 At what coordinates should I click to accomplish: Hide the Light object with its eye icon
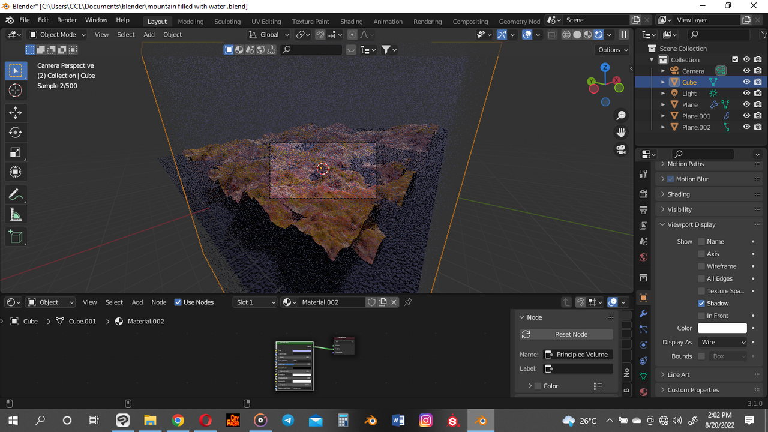[746, 93]
